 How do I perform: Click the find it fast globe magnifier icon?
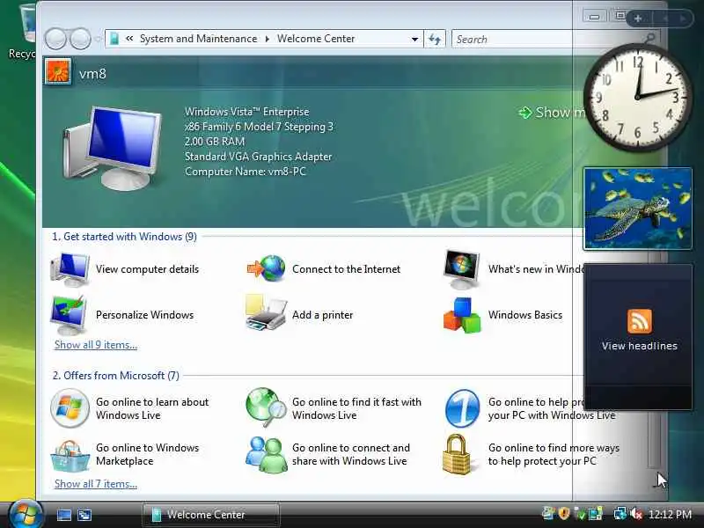click(266, 407)
